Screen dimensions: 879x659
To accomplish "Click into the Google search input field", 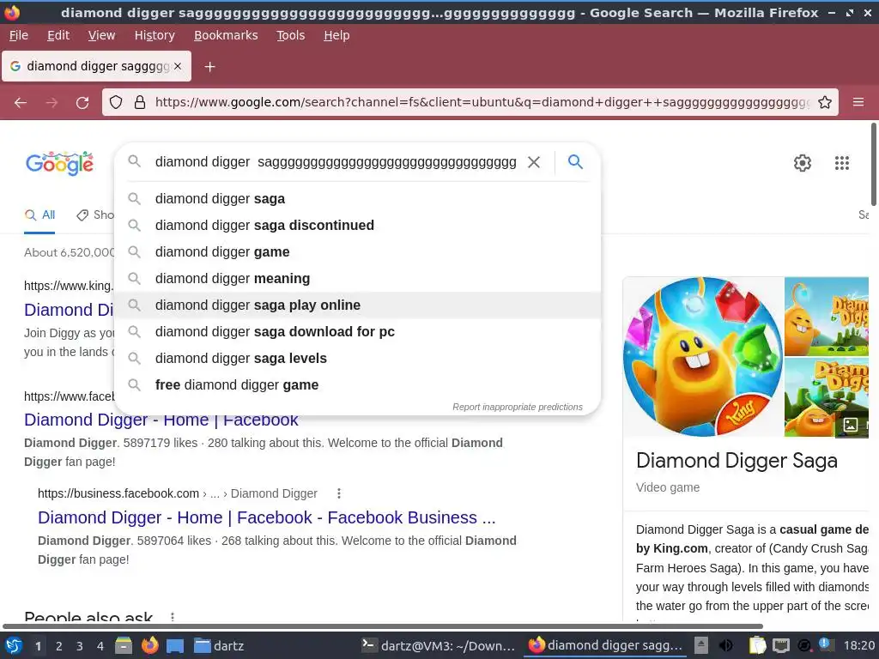I will click(336, 162).
